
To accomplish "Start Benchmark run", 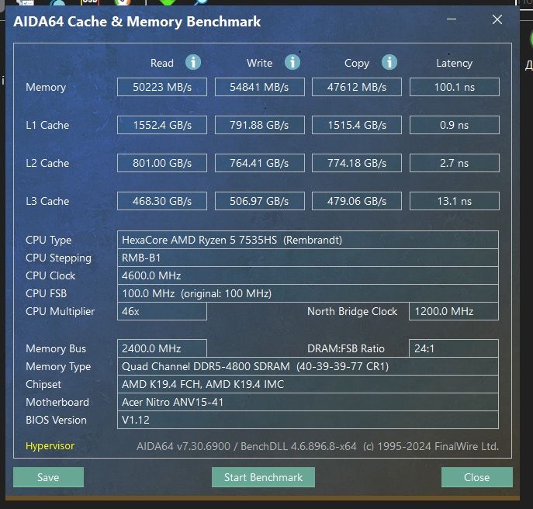I will point(263,477).
